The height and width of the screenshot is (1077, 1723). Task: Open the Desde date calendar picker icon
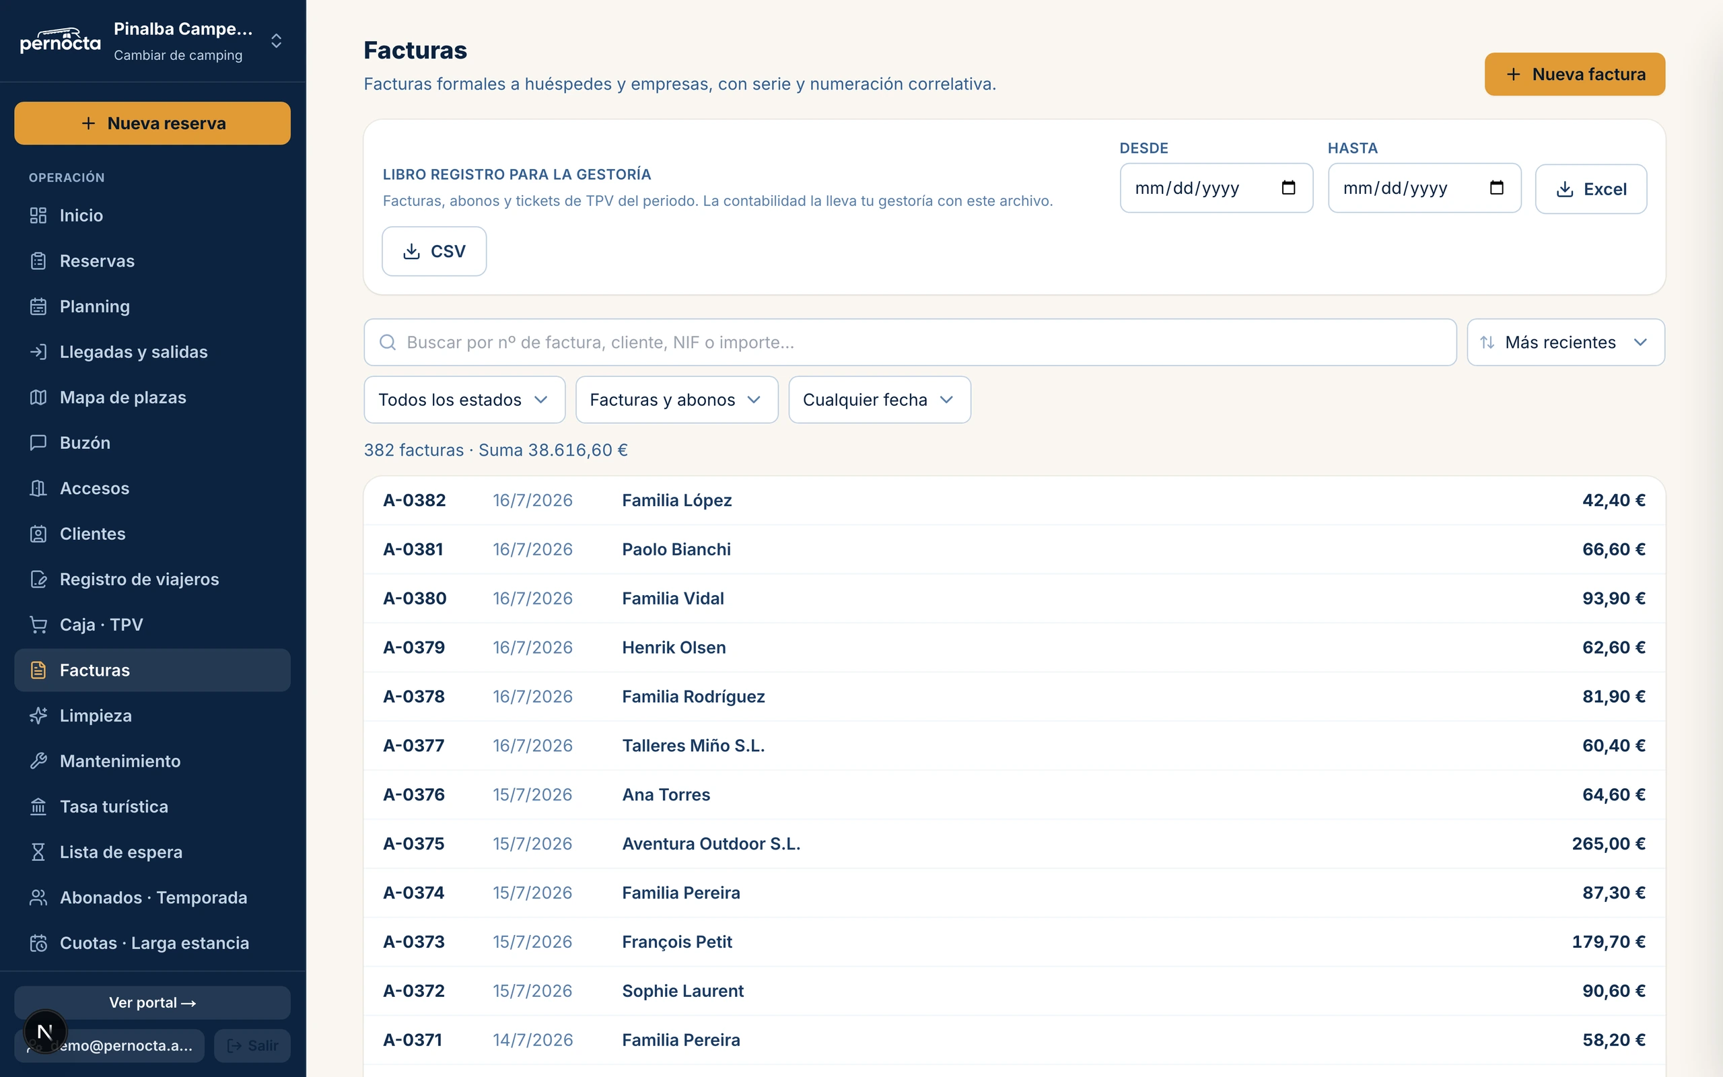coord(1288,187)
